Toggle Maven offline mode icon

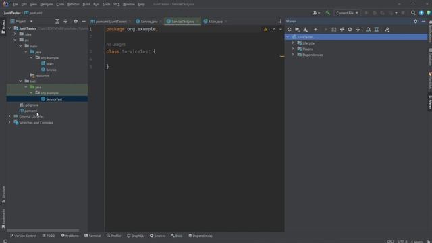(x=342, y=30)
